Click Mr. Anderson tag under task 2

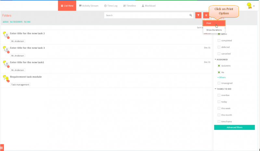tap(18, 41)
